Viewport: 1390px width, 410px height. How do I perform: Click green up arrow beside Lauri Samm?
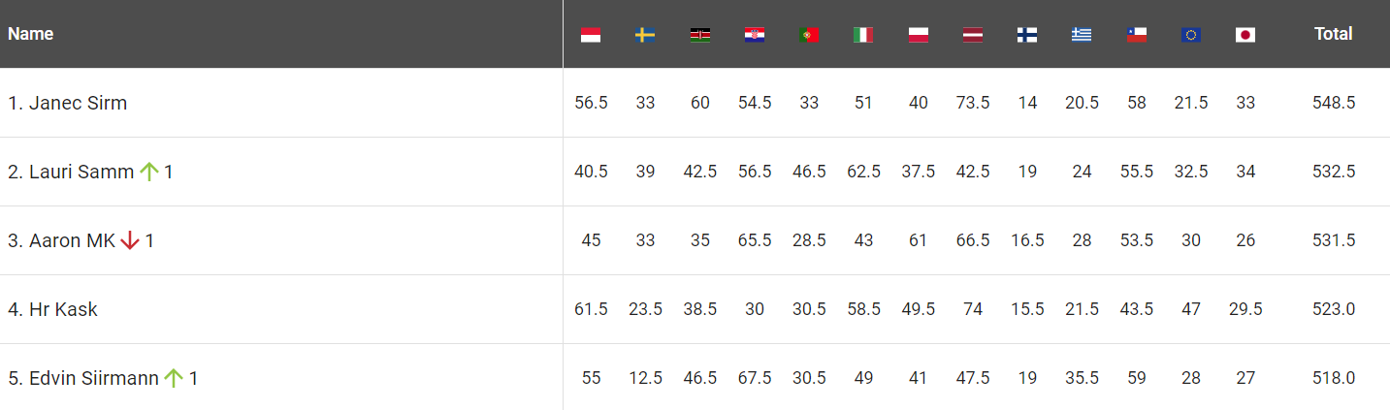tap(148, 172)
